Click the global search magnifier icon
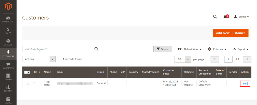Image resolution: width=257 pixels, height=105 pixels. pos(215,17)
